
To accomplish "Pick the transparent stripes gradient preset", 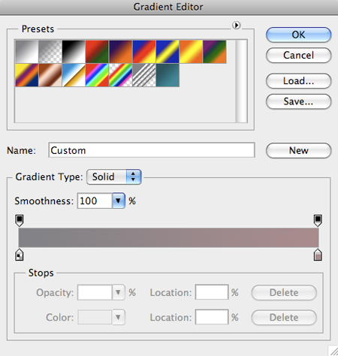I will pyautogui.click(x=144, y=75).
